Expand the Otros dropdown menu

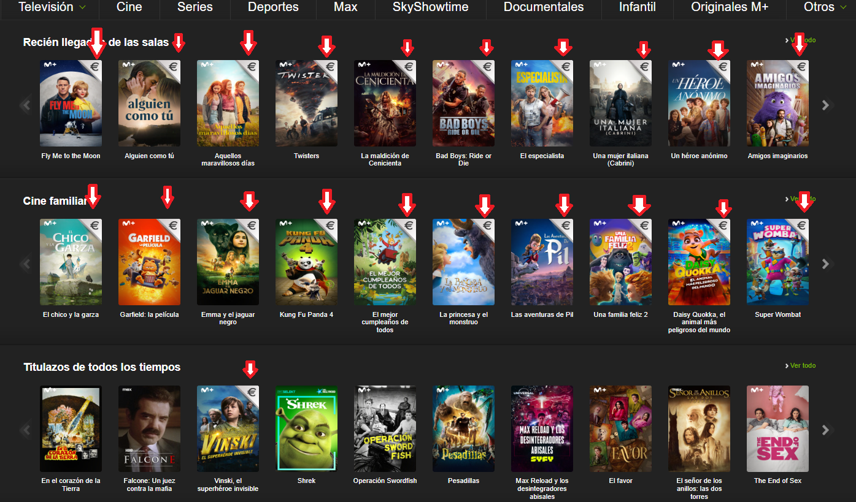[x=825, y=7]
